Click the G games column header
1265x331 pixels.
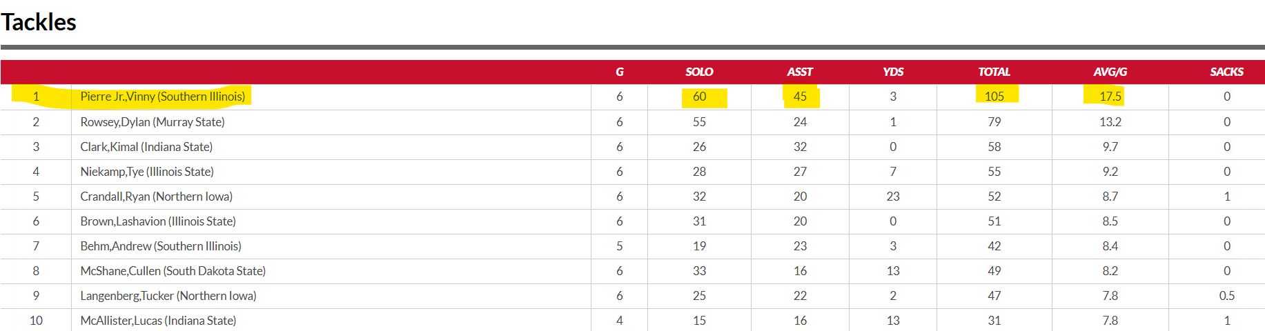[x=619, y=72]
